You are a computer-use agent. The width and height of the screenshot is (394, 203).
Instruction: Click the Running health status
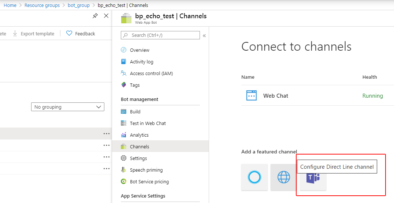tap(373, 96)
